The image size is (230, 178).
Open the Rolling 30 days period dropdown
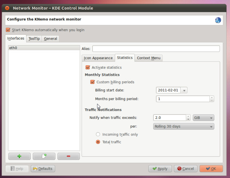click(184, 126)
